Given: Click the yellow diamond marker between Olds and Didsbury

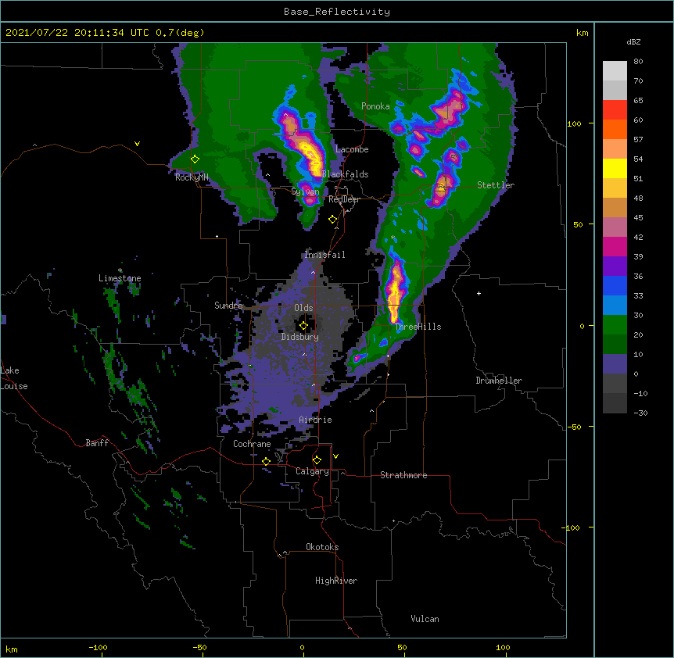Looking at the screenshot, I should tap(303, 326).
